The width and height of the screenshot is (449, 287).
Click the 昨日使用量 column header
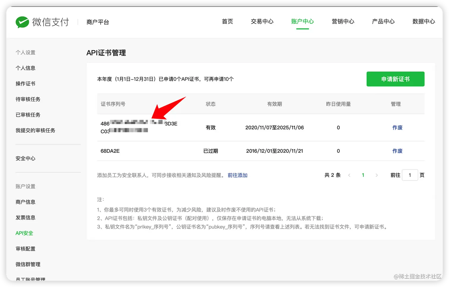(338, 104)
